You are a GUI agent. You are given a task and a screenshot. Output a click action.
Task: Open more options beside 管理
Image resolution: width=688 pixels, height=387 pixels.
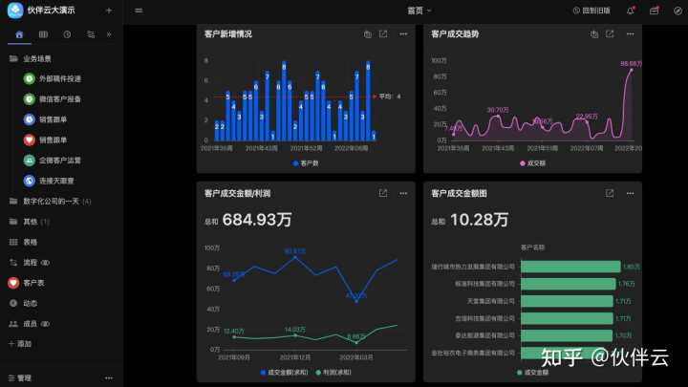[109, 377]
